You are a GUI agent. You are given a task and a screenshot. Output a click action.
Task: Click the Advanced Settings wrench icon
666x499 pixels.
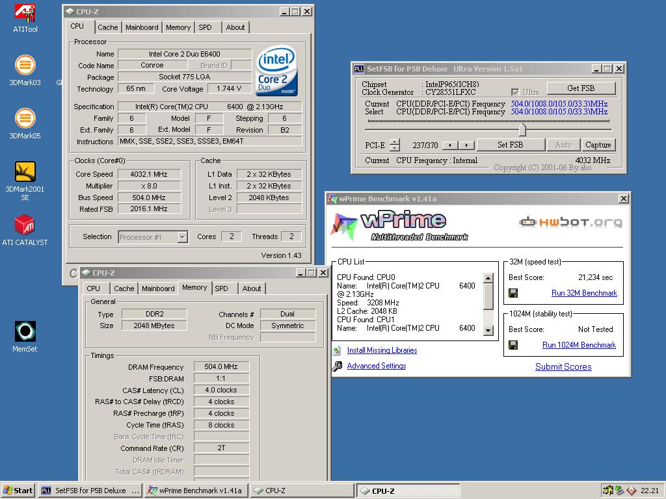point(337,366)
